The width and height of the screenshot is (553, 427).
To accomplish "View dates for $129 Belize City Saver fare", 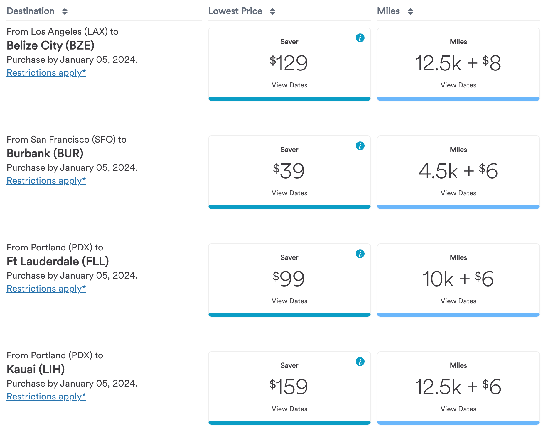I will [x=289, y=85].
